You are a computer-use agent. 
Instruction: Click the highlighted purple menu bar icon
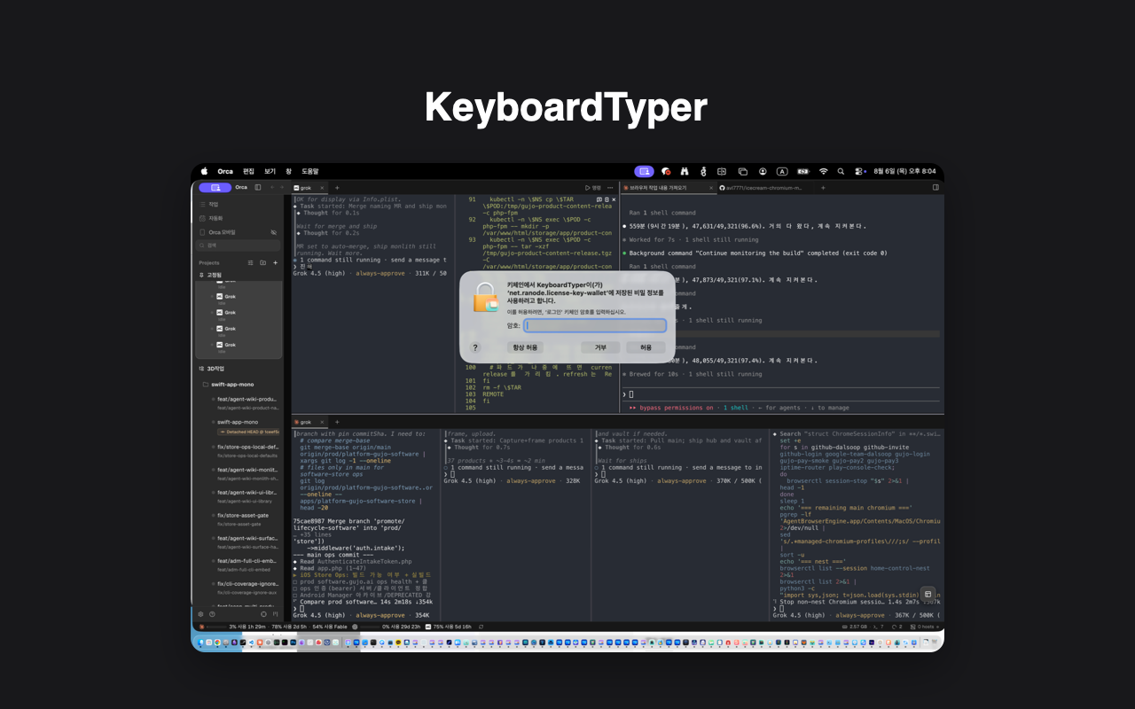(x=644, y=171)
